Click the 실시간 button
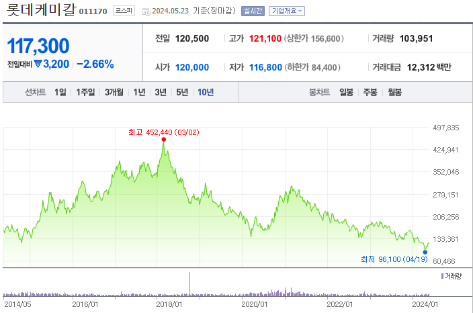 click(x=253, y=11)
